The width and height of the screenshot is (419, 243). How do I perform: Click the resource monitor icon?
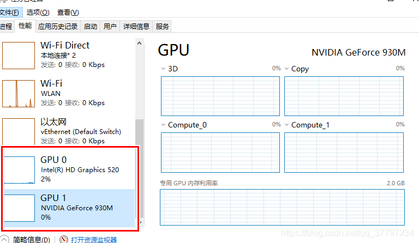pos(64,239)
